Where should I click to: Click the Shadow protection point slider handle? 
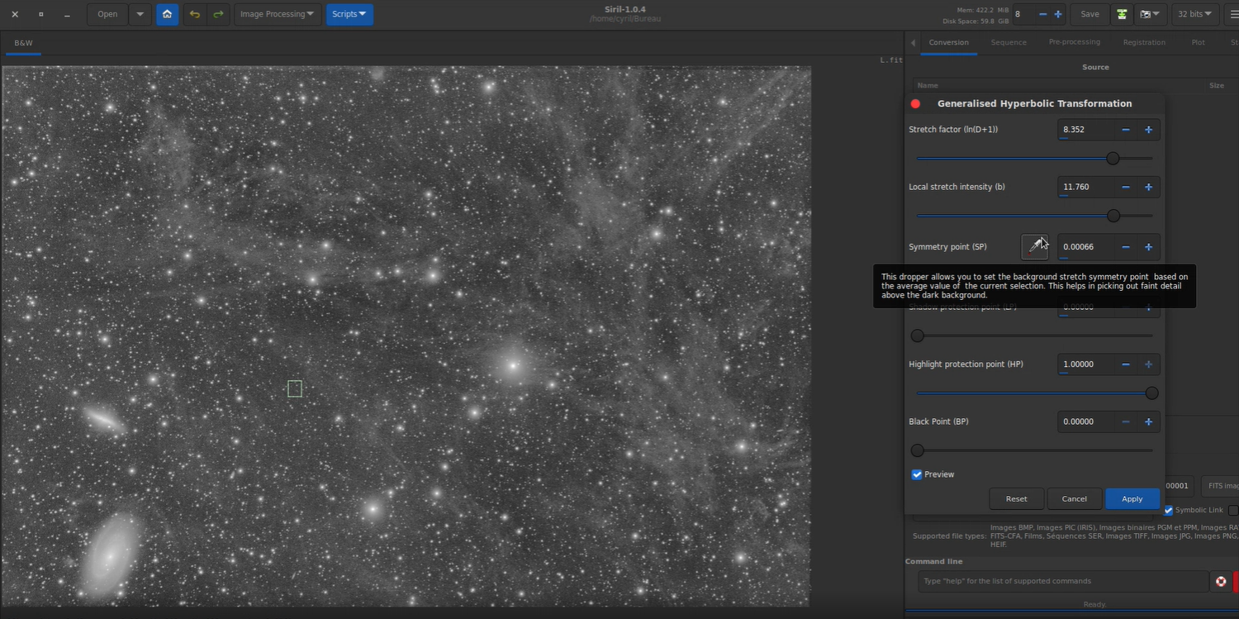[x=917, y=336]
